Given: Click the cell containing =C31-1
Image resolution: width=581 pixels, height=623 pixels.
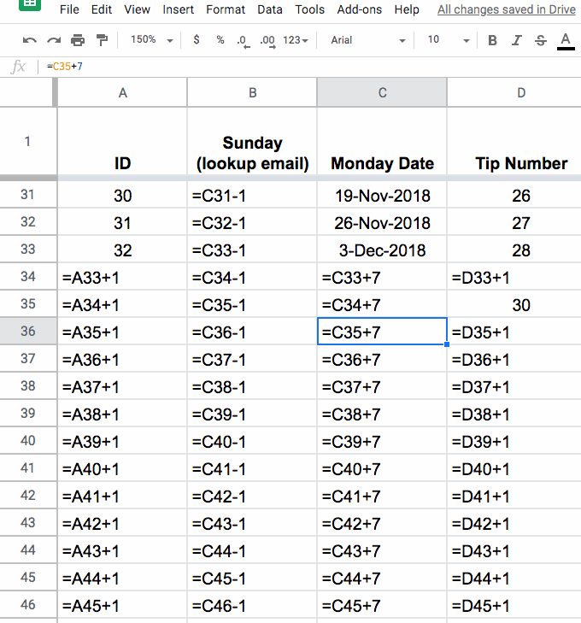Looking at the screenshot, I should 252,195.
